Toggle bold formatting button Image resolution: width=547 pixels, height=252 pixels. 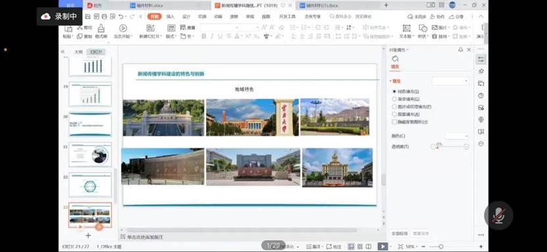pyautogui.click(x=204, y=36)
